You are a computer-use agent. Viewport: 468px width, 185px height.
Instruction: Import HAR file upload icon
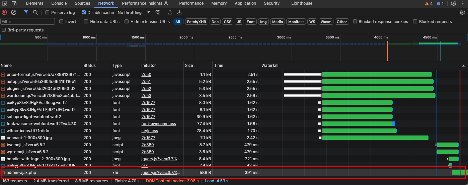(x=170, y=12)
